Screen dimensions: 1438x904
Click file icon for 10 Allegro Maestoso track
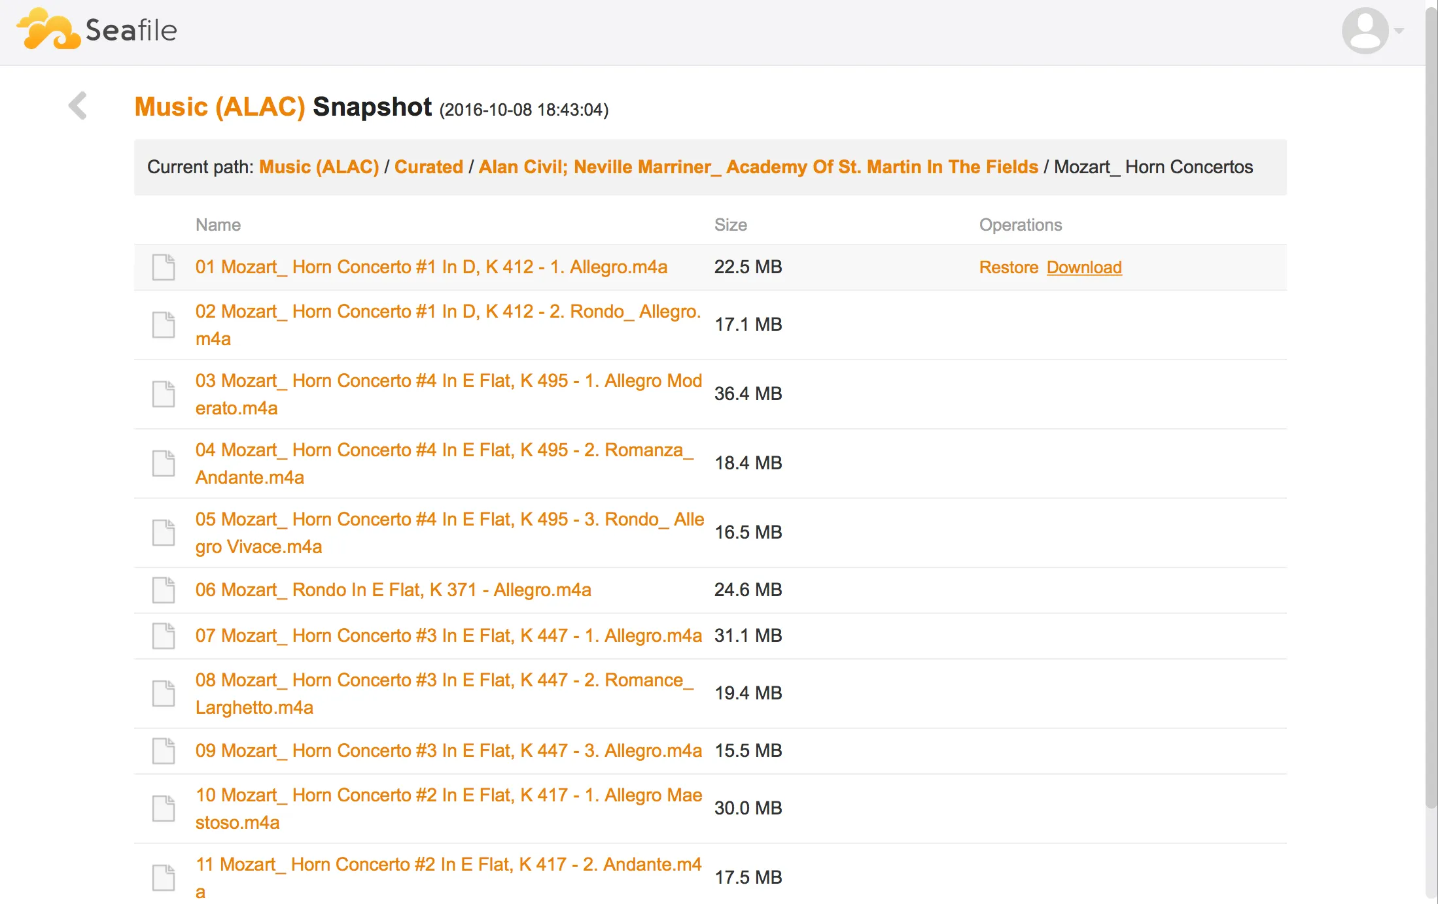pyautogui.click(x=163, y=808)
